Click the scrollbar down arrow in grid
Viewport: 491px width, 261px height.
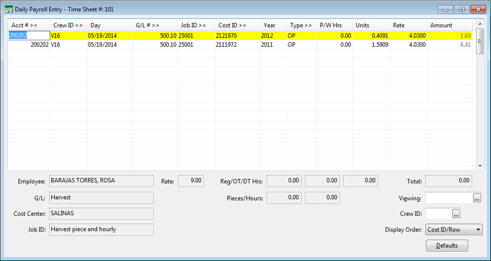pyautogui.click(x=480, y=166)
